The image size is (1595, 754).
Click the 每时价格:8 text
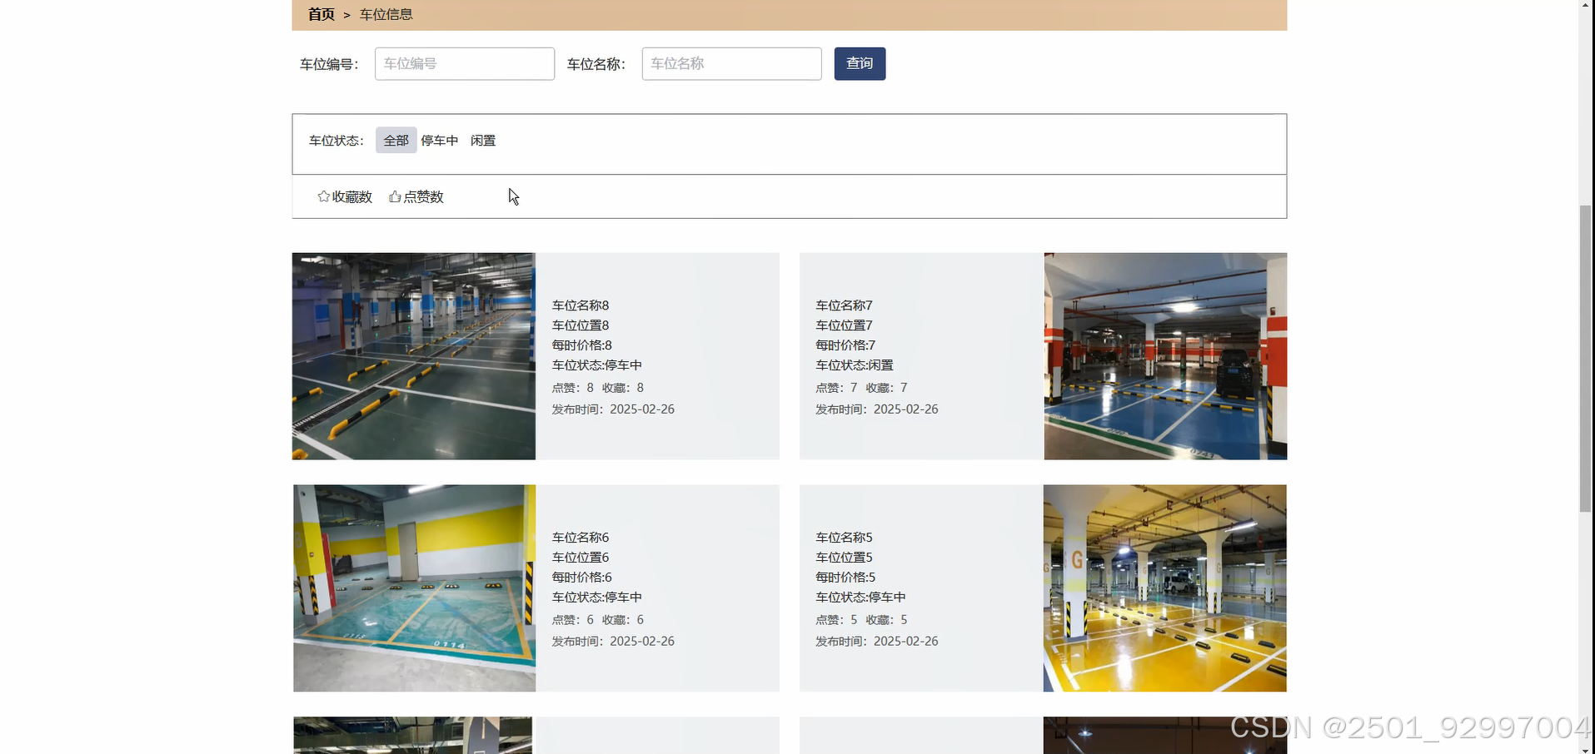[x=582, y=345]
